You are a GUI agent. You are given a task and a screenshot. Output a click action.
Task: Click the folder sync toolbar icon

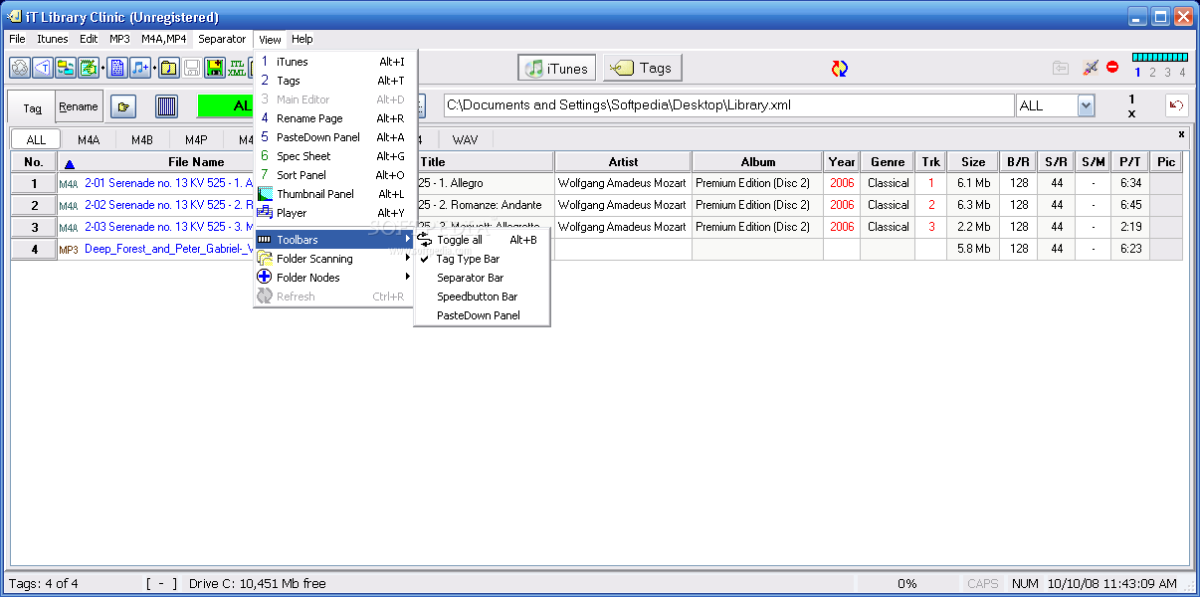tap(66, 68)
